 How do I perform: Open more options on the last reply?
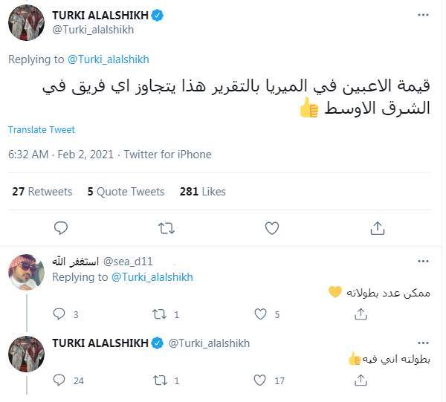423,343
